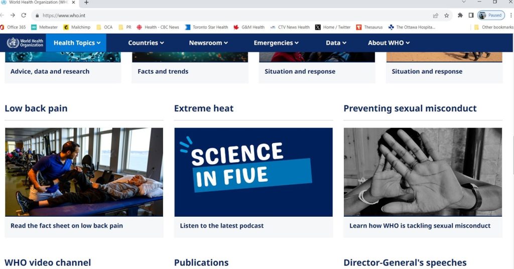Viewport: 514px width, 269px height.
Task: Open the Extensions puzzle icon
Action: click(x=460, y=16)
